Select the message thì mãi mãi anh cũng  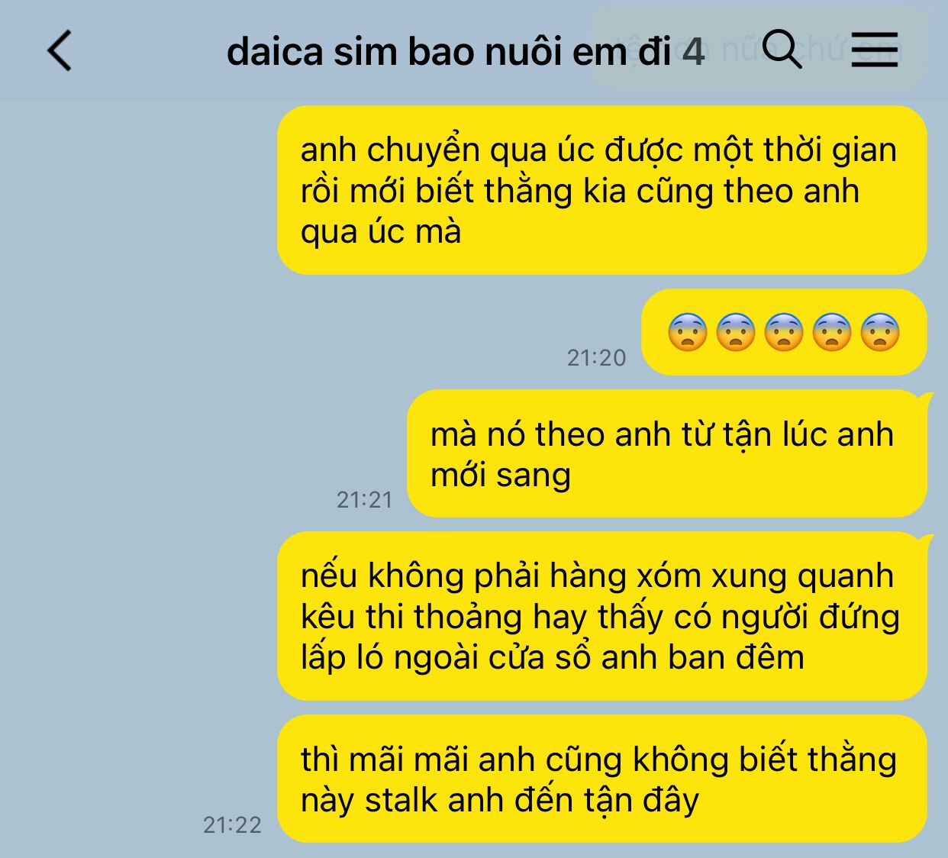pos(601,779)
